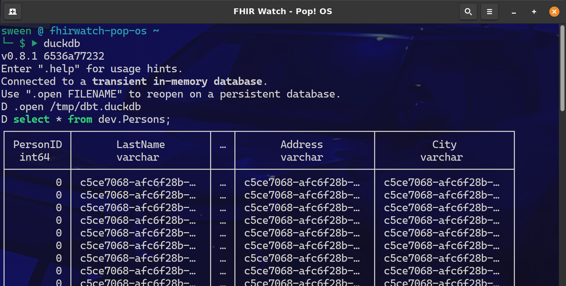This screenshot has height=286, width=566.
Task: Click the duckdb command text
Action: click(62, 43)
